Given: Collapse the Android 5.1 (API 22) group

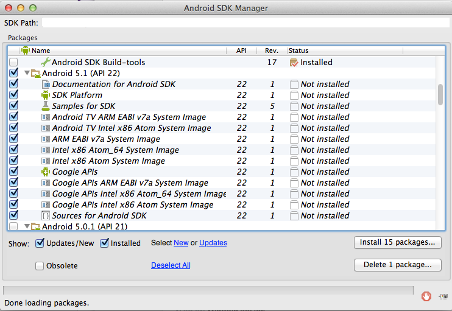Looking at the screenshot, I should tap(27, 73).
